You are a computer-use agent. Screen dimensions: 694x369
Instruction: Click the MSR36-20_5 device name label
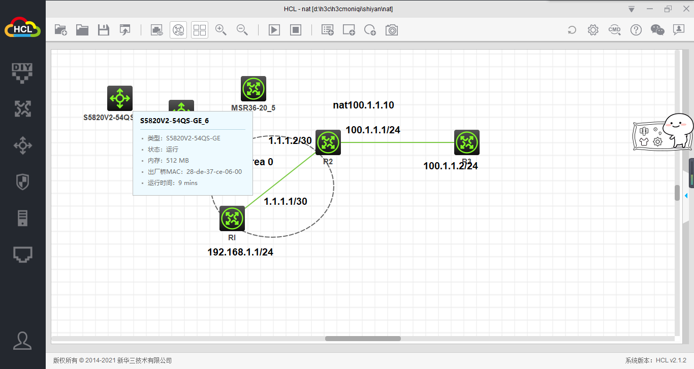click(x=254, y=108)
